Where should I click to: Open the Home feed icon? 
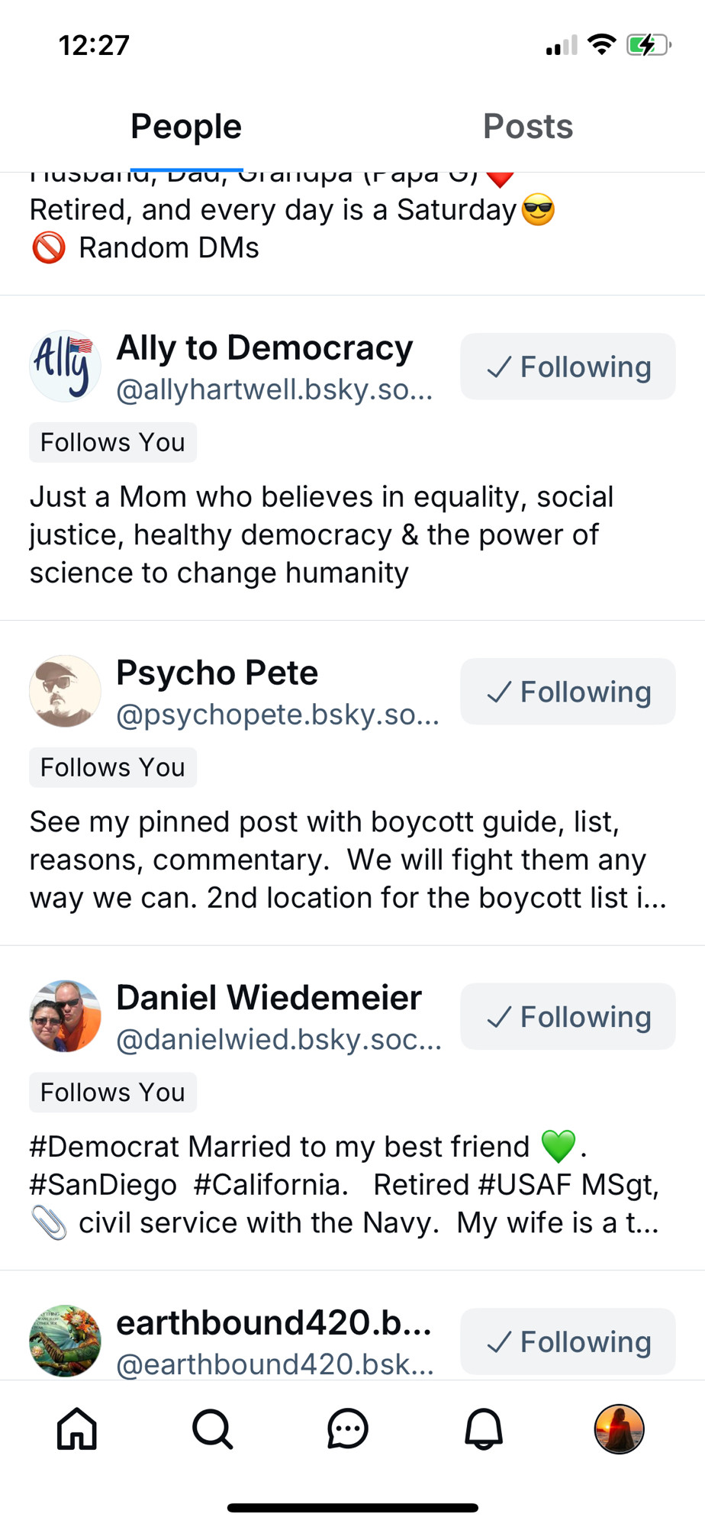(x=77, y=1429)
